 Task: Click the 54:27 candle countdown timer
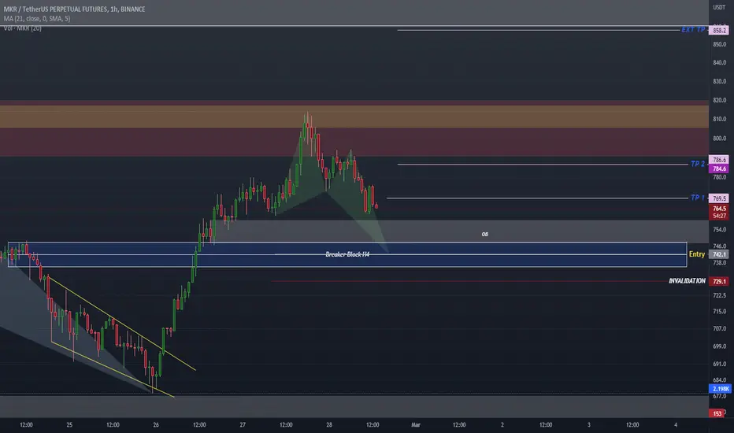click(720, 216)
